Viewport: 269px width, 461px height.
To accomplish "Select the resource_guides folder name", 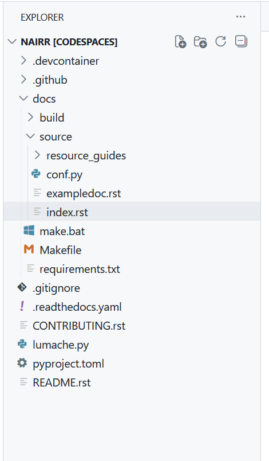I will [86, 155].
